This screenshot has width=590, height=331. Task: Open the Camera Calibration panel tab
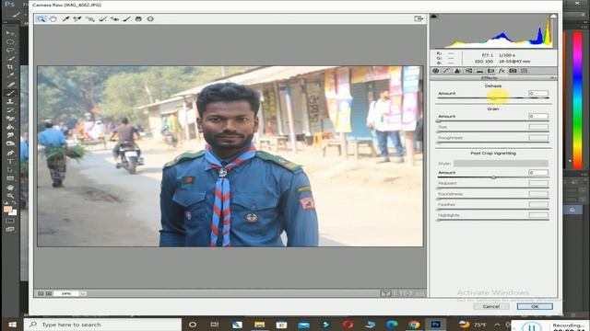[x=513, y=71]
